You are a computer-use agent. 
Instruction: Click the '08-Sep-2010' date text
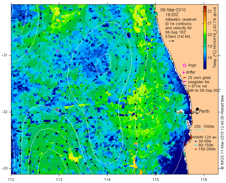173,10
